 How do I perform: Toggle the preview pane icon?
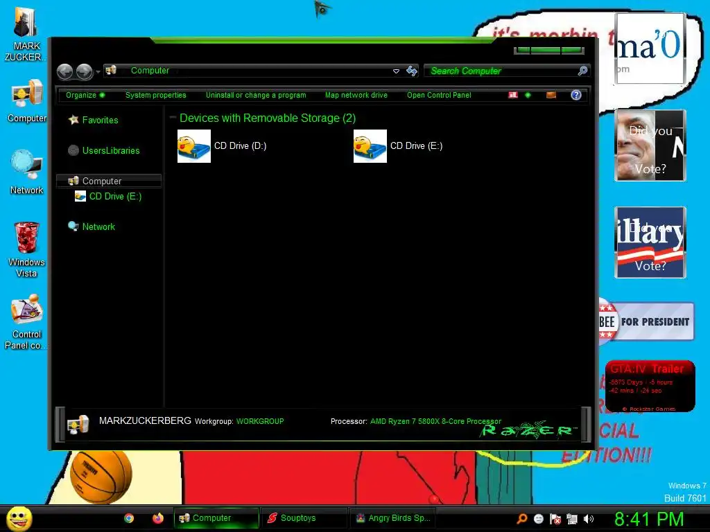(551, 95)
